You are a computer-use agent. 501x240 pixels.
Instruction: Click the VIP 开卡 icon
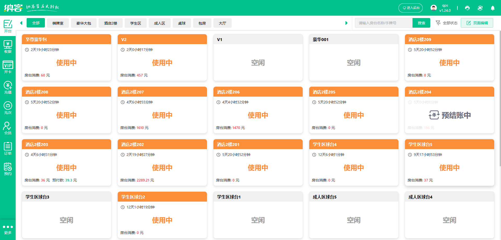pos(8,67)
